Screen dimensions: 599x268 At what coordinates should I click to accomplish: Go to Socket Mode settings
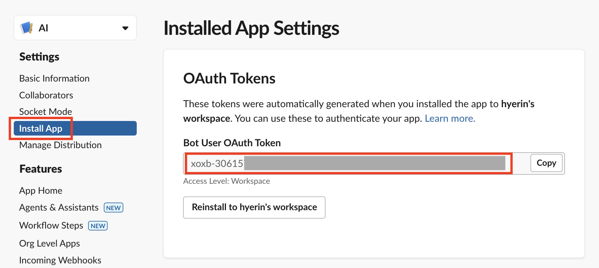45,111
